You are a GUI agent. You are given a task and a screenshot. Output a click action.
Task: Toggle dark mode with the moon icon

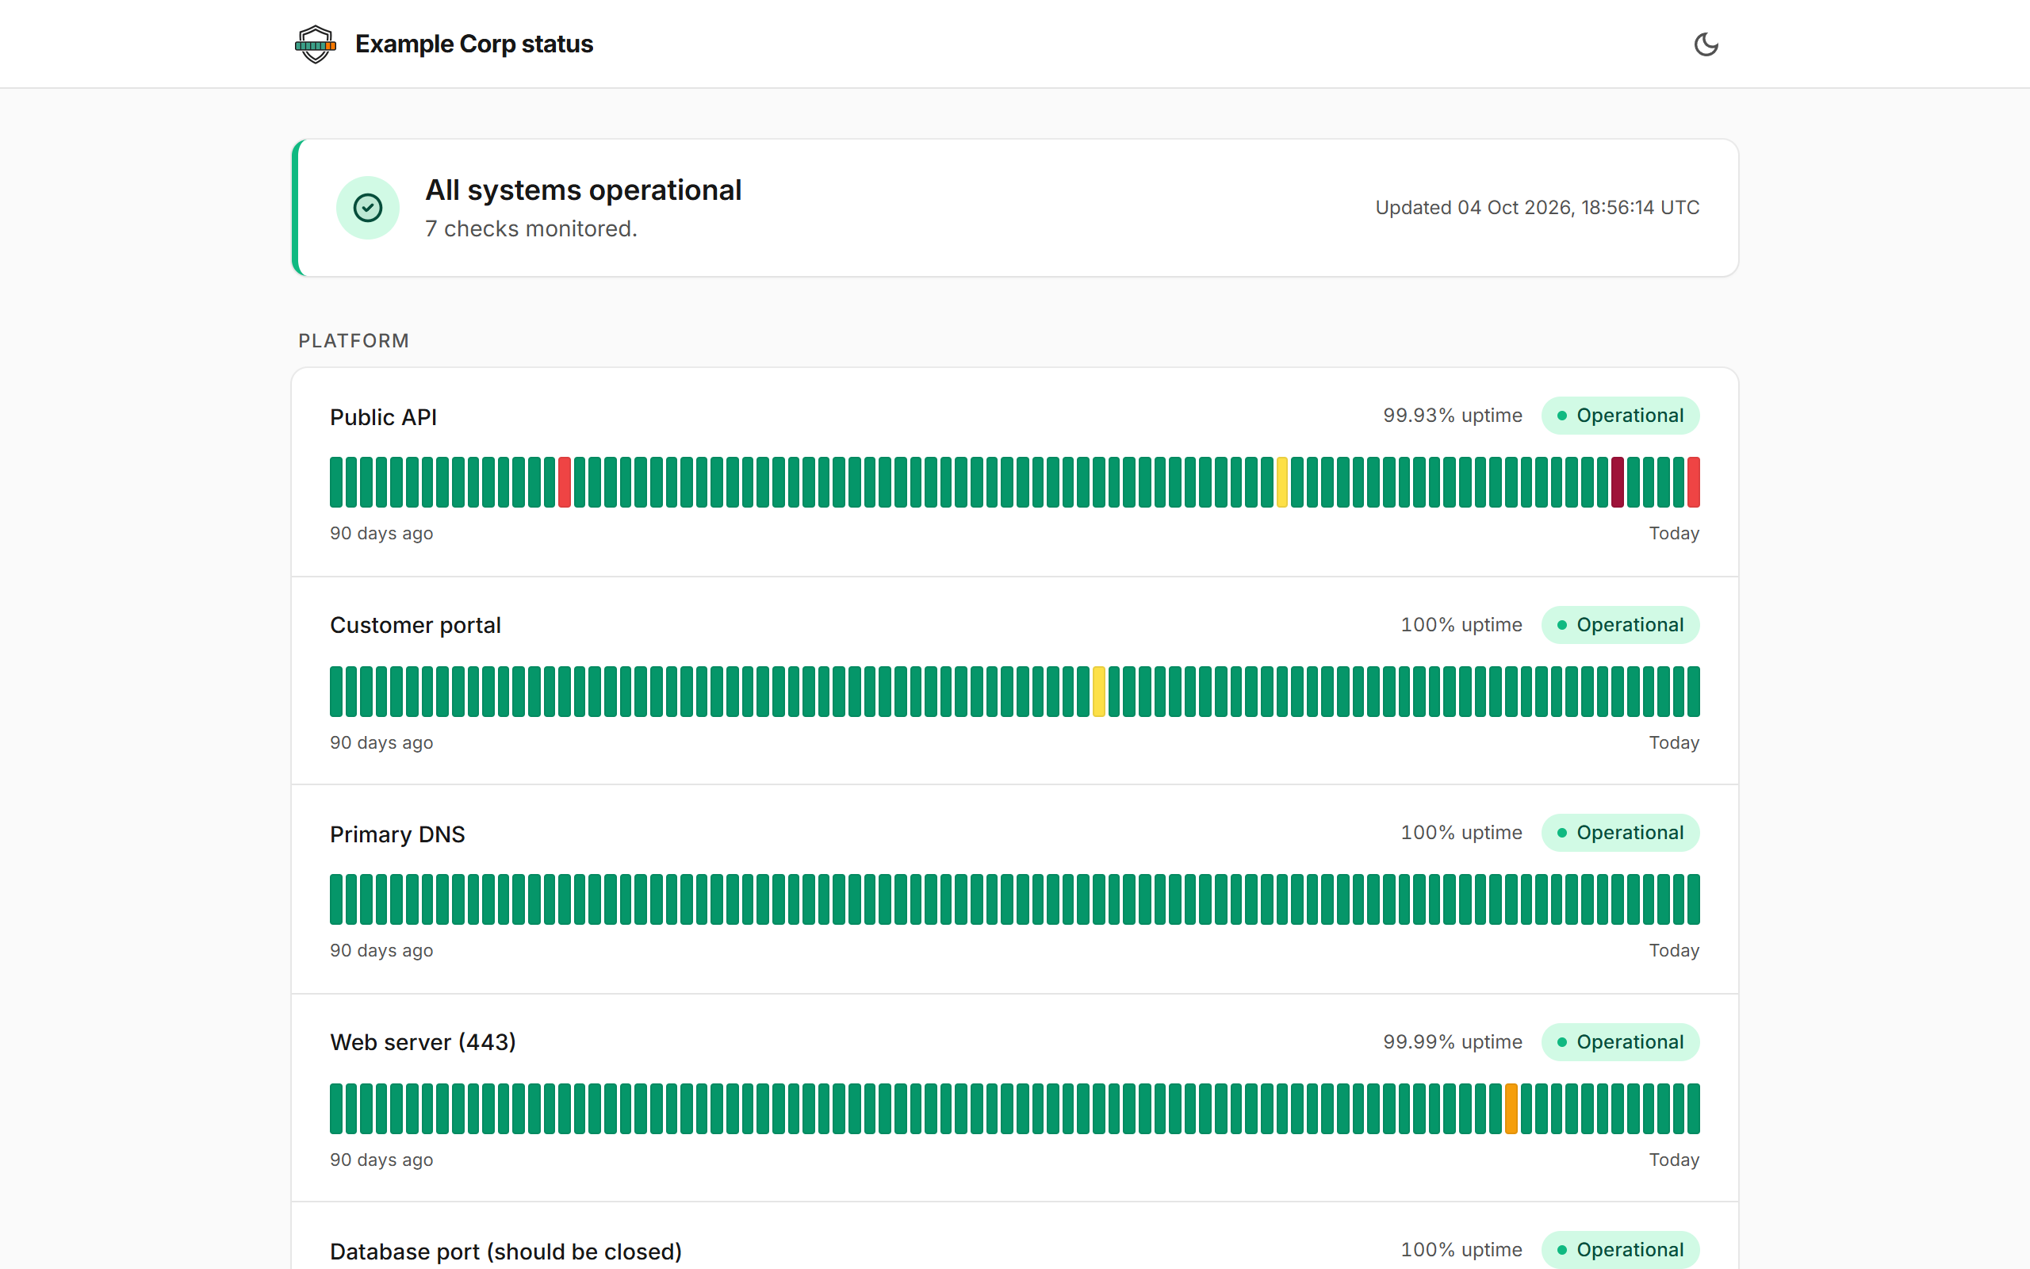[1706, 44]
